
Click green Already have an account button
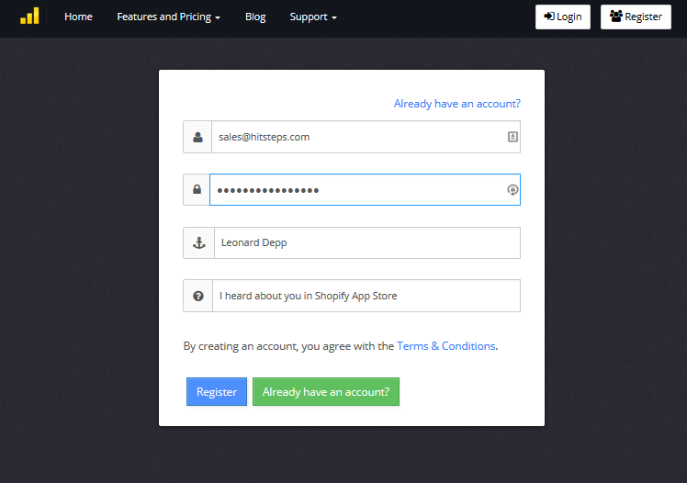(x=326, y=391)
